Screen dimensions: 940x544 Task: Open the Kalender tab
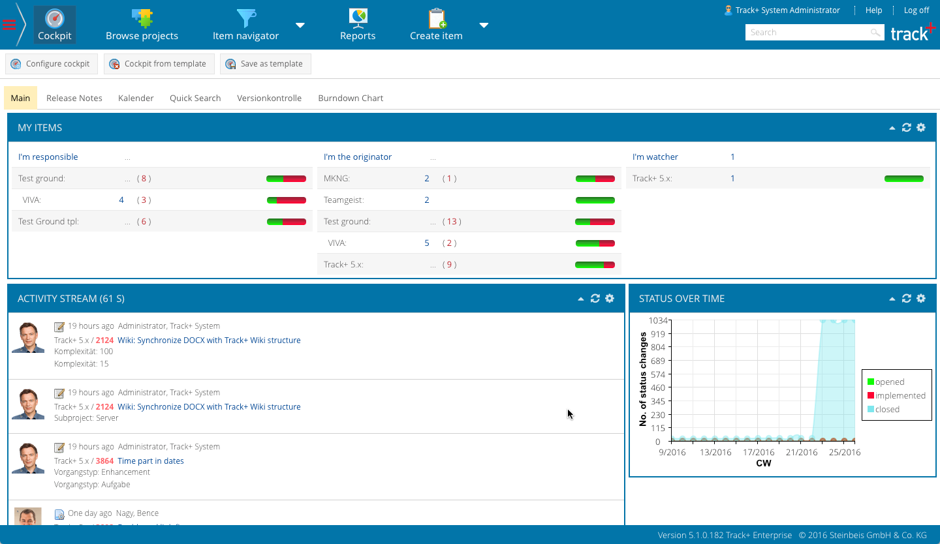tap(136, 98)
